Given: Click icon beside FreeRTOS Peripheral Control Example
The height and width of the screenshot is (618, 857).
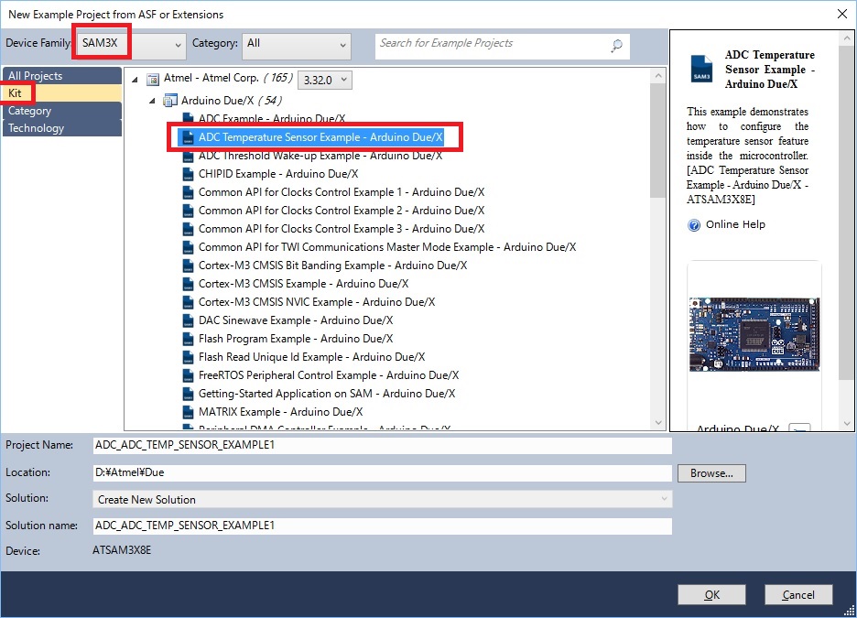Looking at the screenshot, I should (188, 376).
